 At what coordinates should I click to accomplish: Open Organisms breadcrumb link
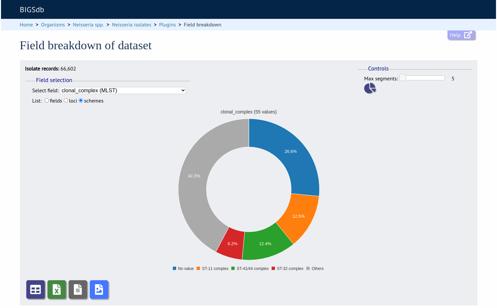(53, 25)
